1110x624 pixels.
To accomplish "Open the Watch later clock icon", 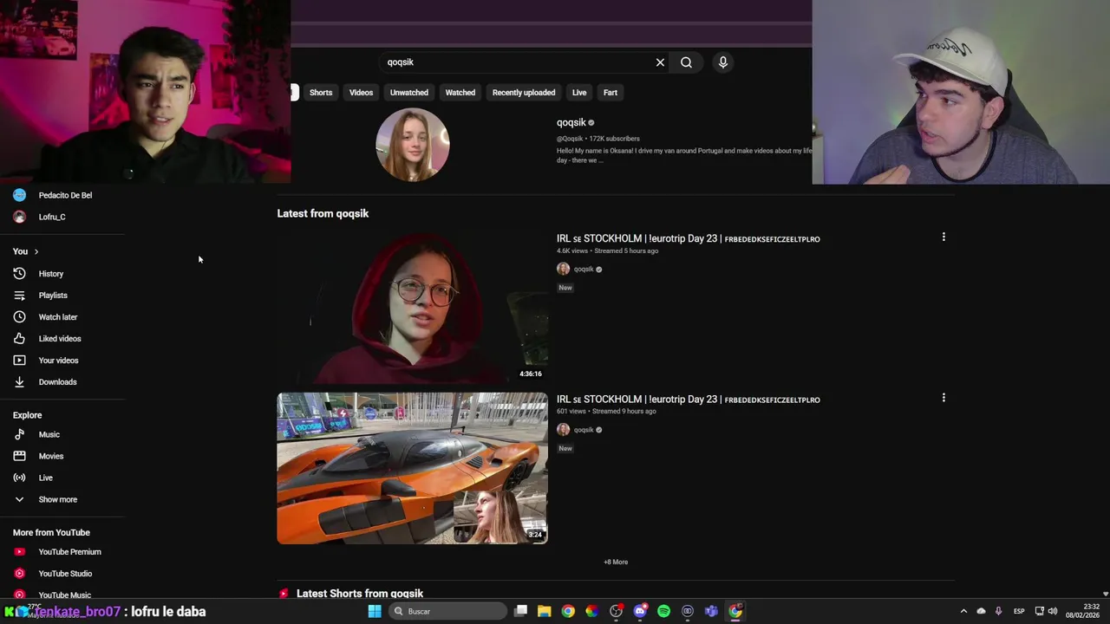I will coord(19,317).
